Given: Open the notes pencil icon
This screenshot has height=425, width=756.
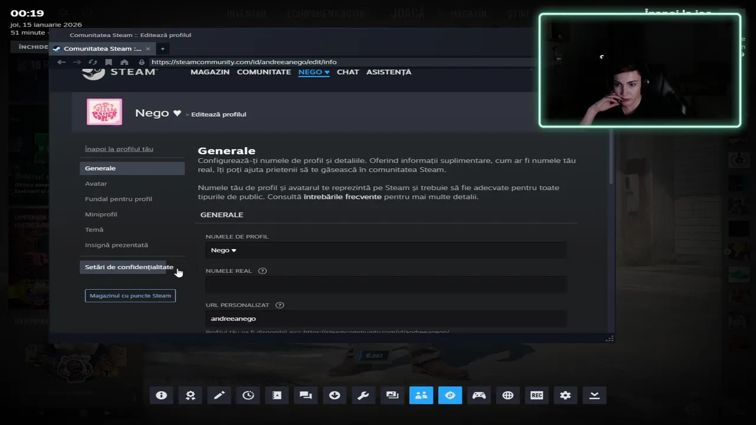Looking at the screenshot, I should coord(219,395).
